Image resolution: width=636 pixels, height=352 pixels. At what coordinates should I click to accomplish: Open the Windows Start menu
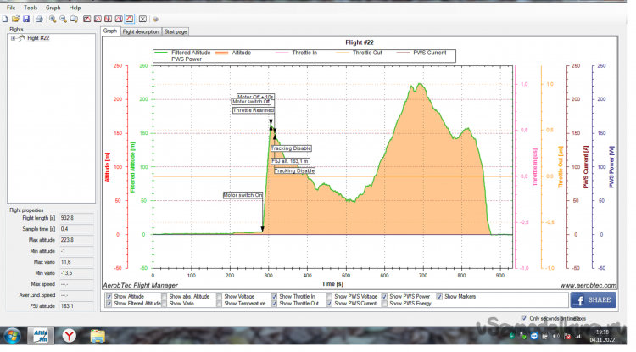coord(14,335)
